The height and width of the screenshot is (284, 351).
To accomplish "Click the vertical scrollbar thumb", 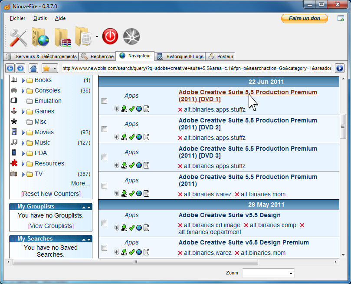I will 343,126.
